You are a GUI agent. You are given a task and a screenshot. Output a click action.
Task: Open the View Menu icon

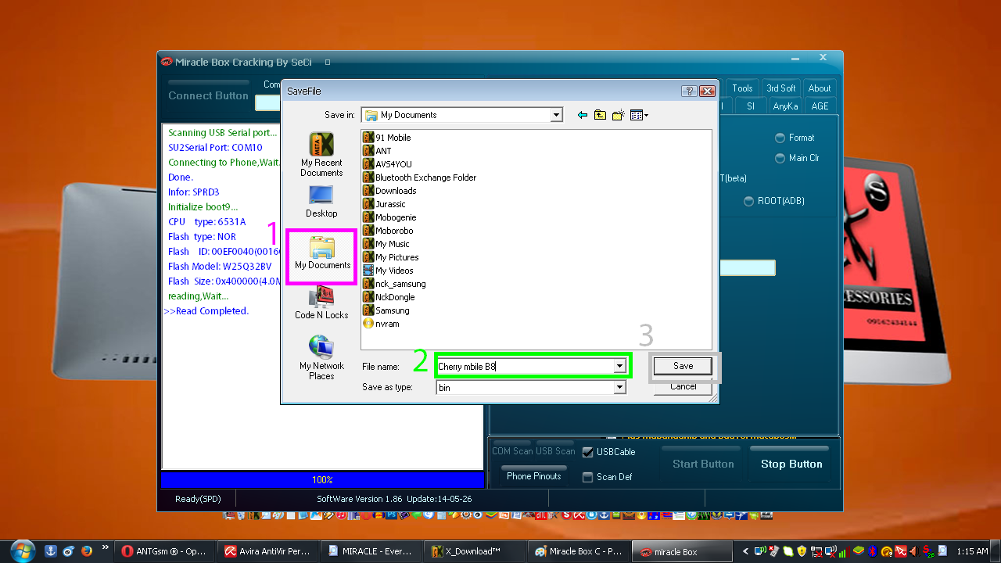[639, 115]
